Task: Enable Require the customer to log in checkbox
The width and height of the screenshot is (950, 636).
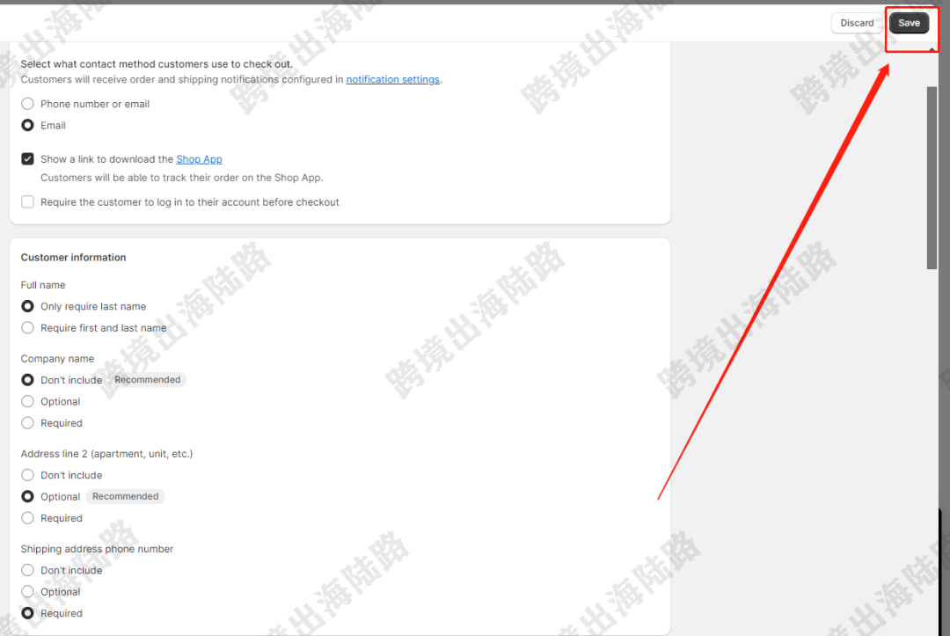Action: tap(27, 201)
